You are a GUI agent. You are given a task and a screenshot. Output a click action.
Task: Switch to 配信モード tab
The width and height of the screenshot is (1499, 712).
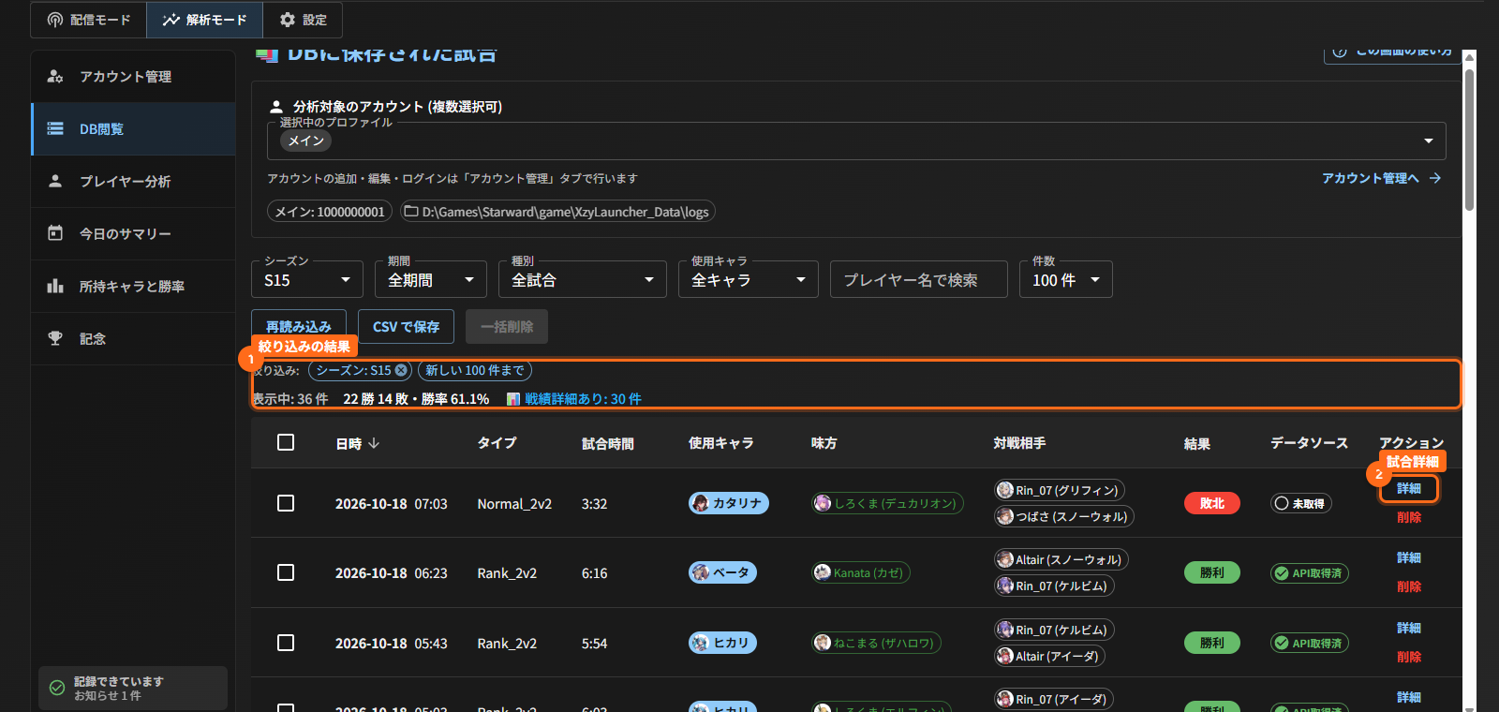[x=89, y=20]
